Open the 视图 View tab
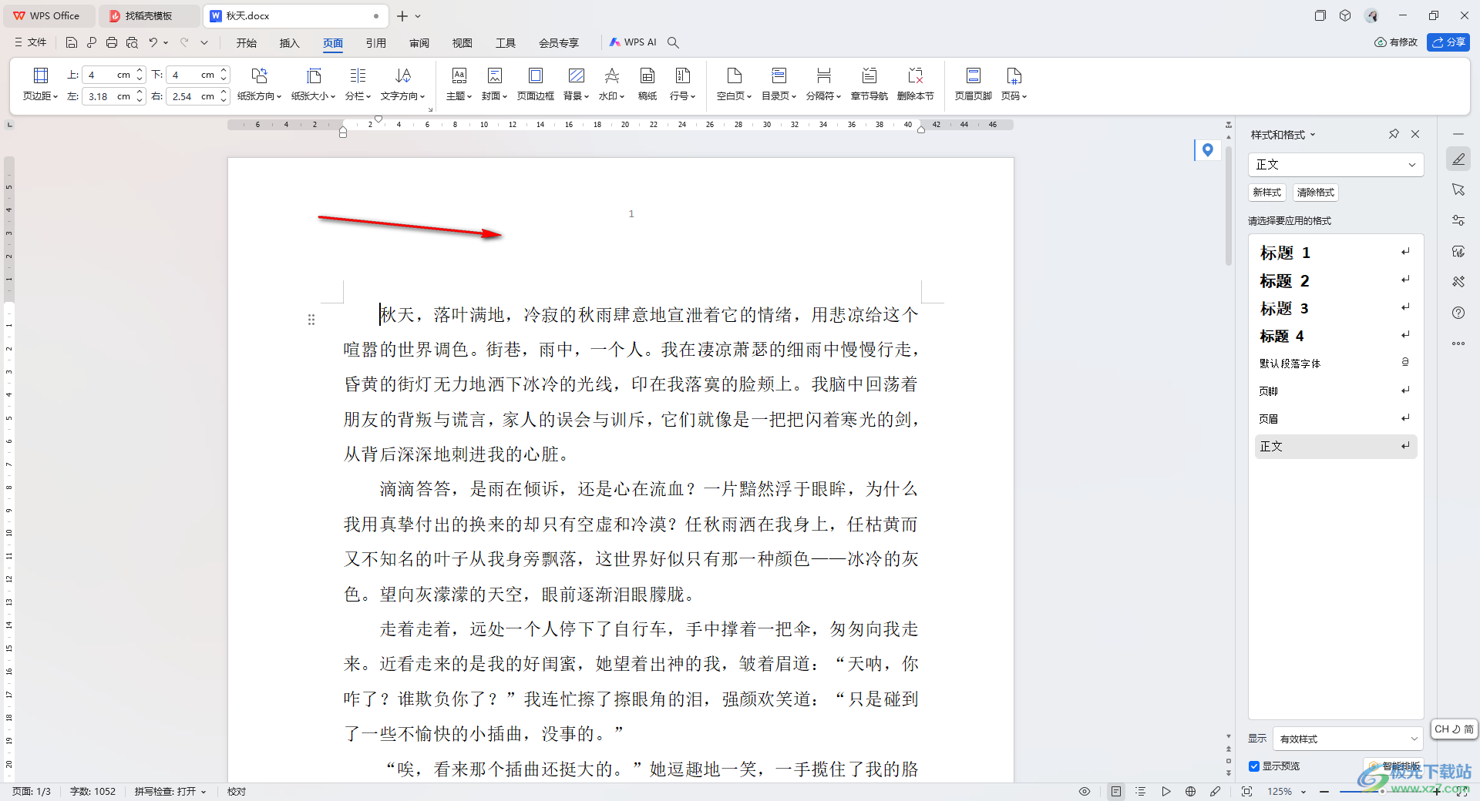The image size is (1480, 801). [x=462, y=43]
